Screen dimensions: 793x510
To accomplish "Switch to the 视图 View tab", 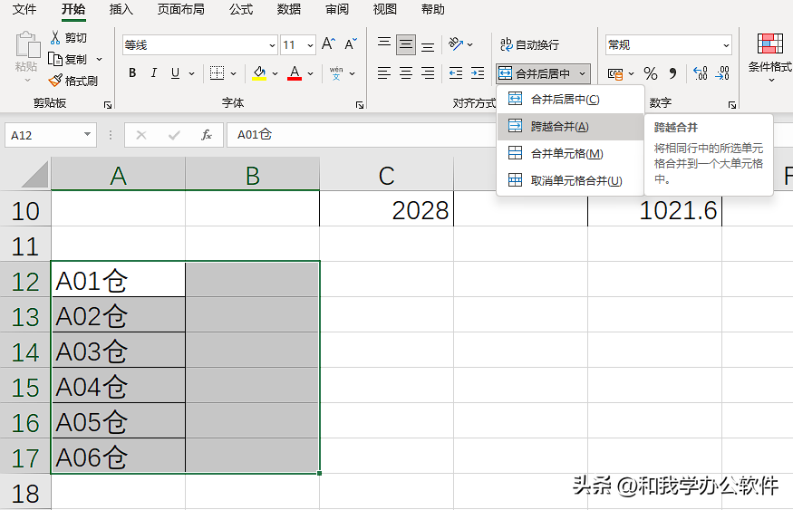I will pyautogui.click(x=385, y=9).
